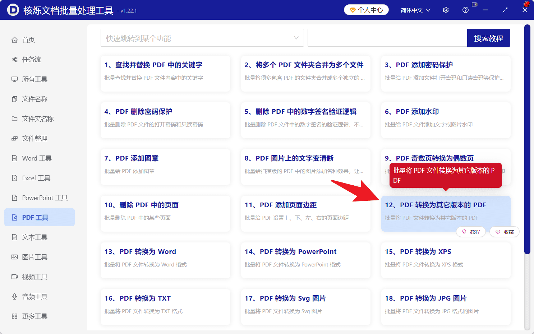The width and height of the screenshot is (534, 334).
Task: Open Word 工具 sidebar section
Action: 40,158
